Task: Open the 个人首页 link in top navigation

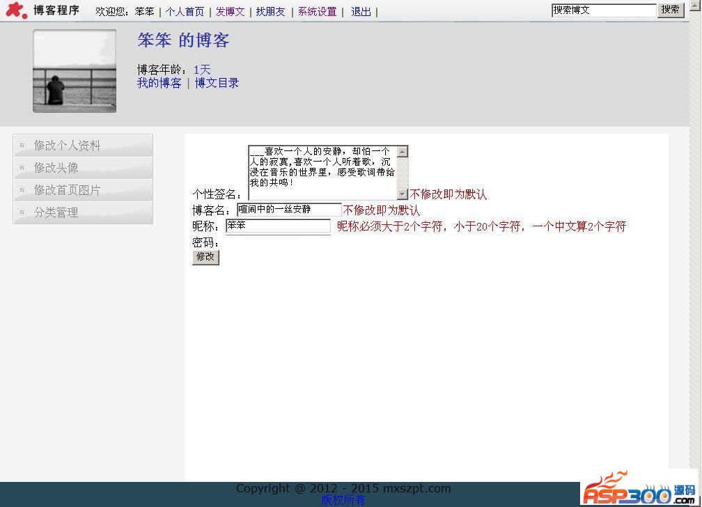Action: click(x=185, y=12)
